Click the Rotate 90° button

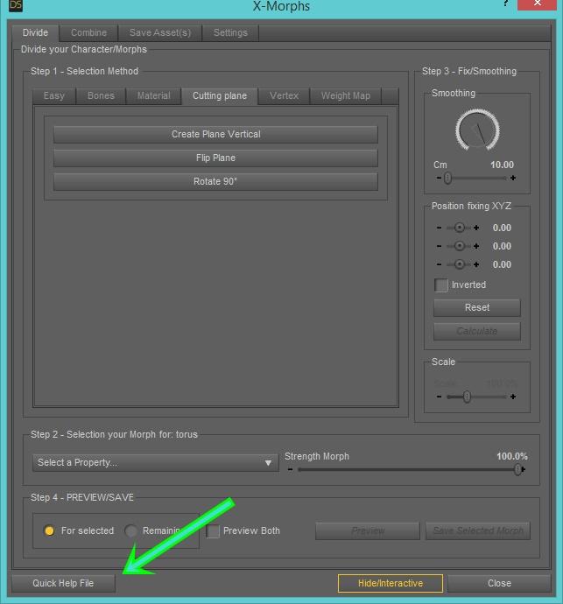(x=215, y=181)
